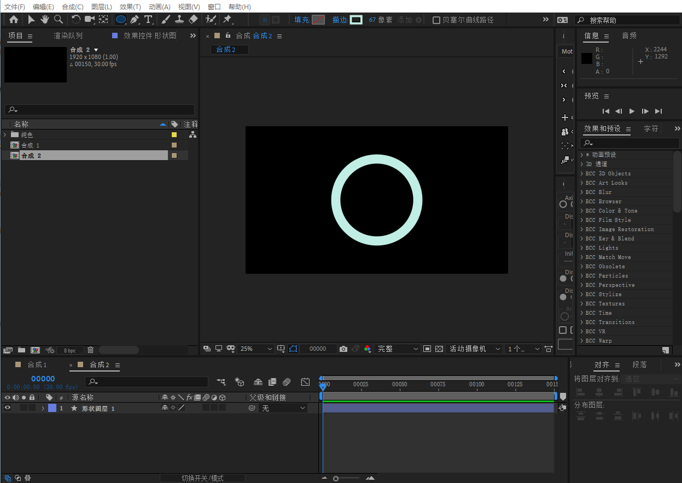Select the Horizontal Type tool
This screenshot has width=682, height=483.
pyautogui.click(x=148, y=20)
